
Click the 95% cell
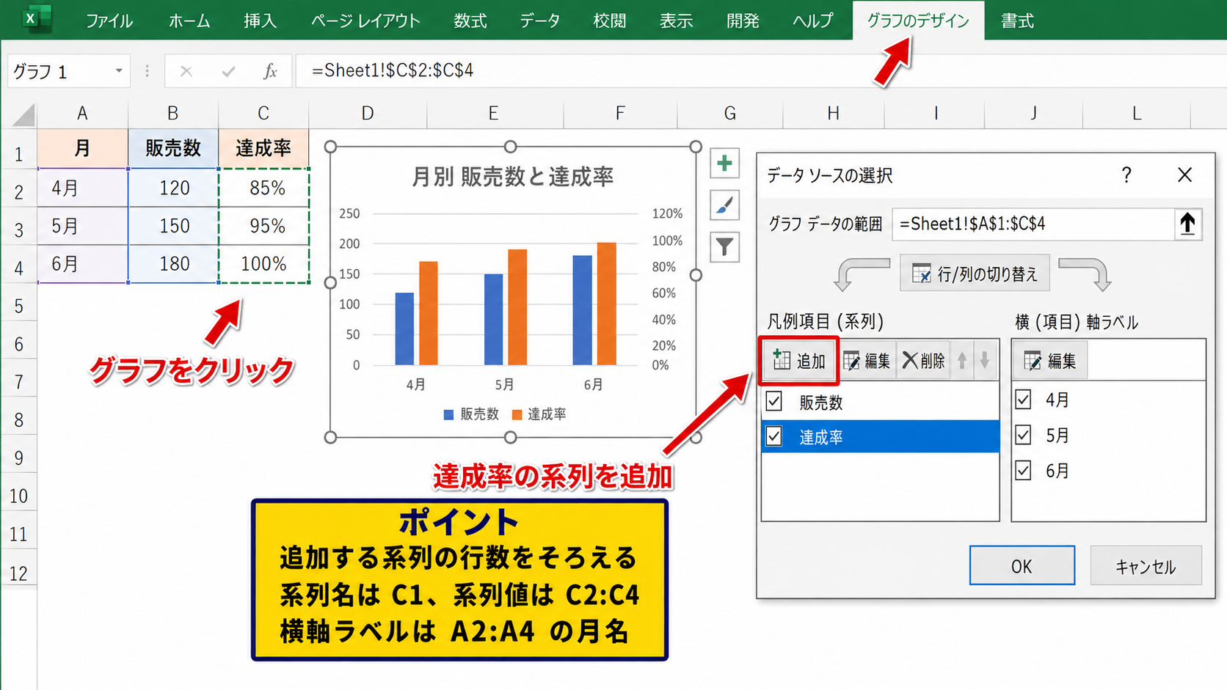click(263, 226)
